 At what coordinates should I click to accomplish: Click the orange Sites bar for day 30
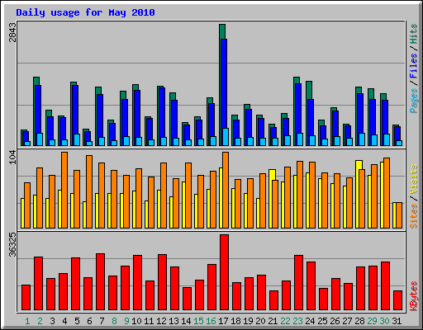tap(387, 193)
